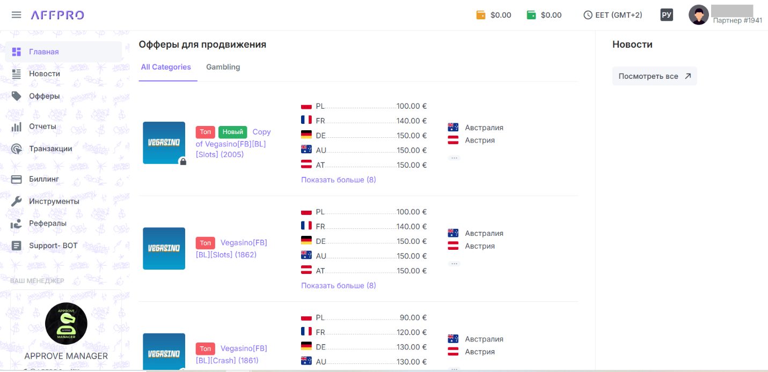768x372 pixels.
Task: Click the Посмотреть все news button
Action: 654,77
